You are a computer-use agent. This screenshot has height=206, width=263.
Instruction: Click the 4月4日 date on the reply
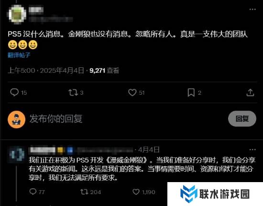[149, 150]
